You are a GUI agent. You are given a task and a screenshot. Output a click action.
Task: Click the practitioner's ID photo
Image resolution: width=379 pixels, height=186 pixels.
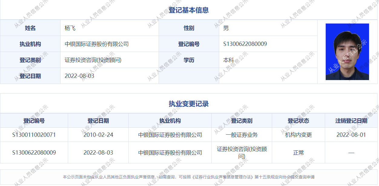pos(347,52)
